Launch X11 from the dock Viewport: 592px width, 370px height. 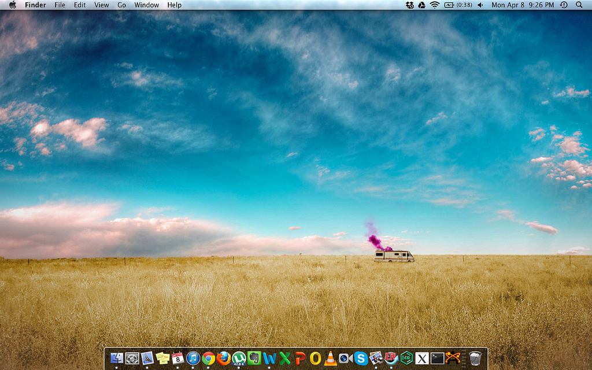(421, 358)
